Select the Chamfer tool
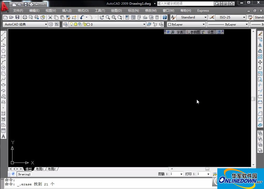Viewport: 264px width, 189px height. point(260,114)
